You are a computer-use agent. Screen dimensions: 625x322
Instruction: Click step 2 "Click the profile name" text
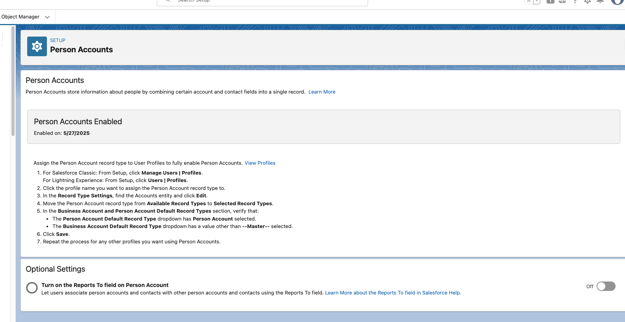click(134, 188)
